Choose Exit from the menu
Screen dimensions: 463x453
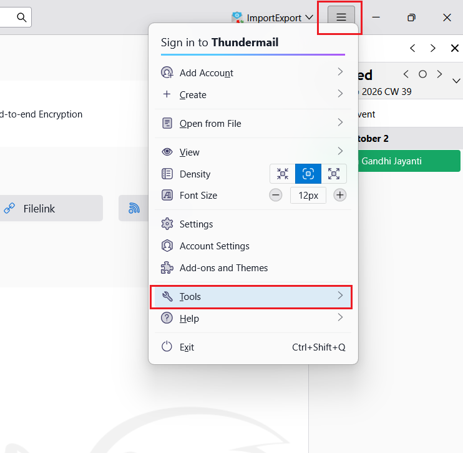tap(253, 347)
